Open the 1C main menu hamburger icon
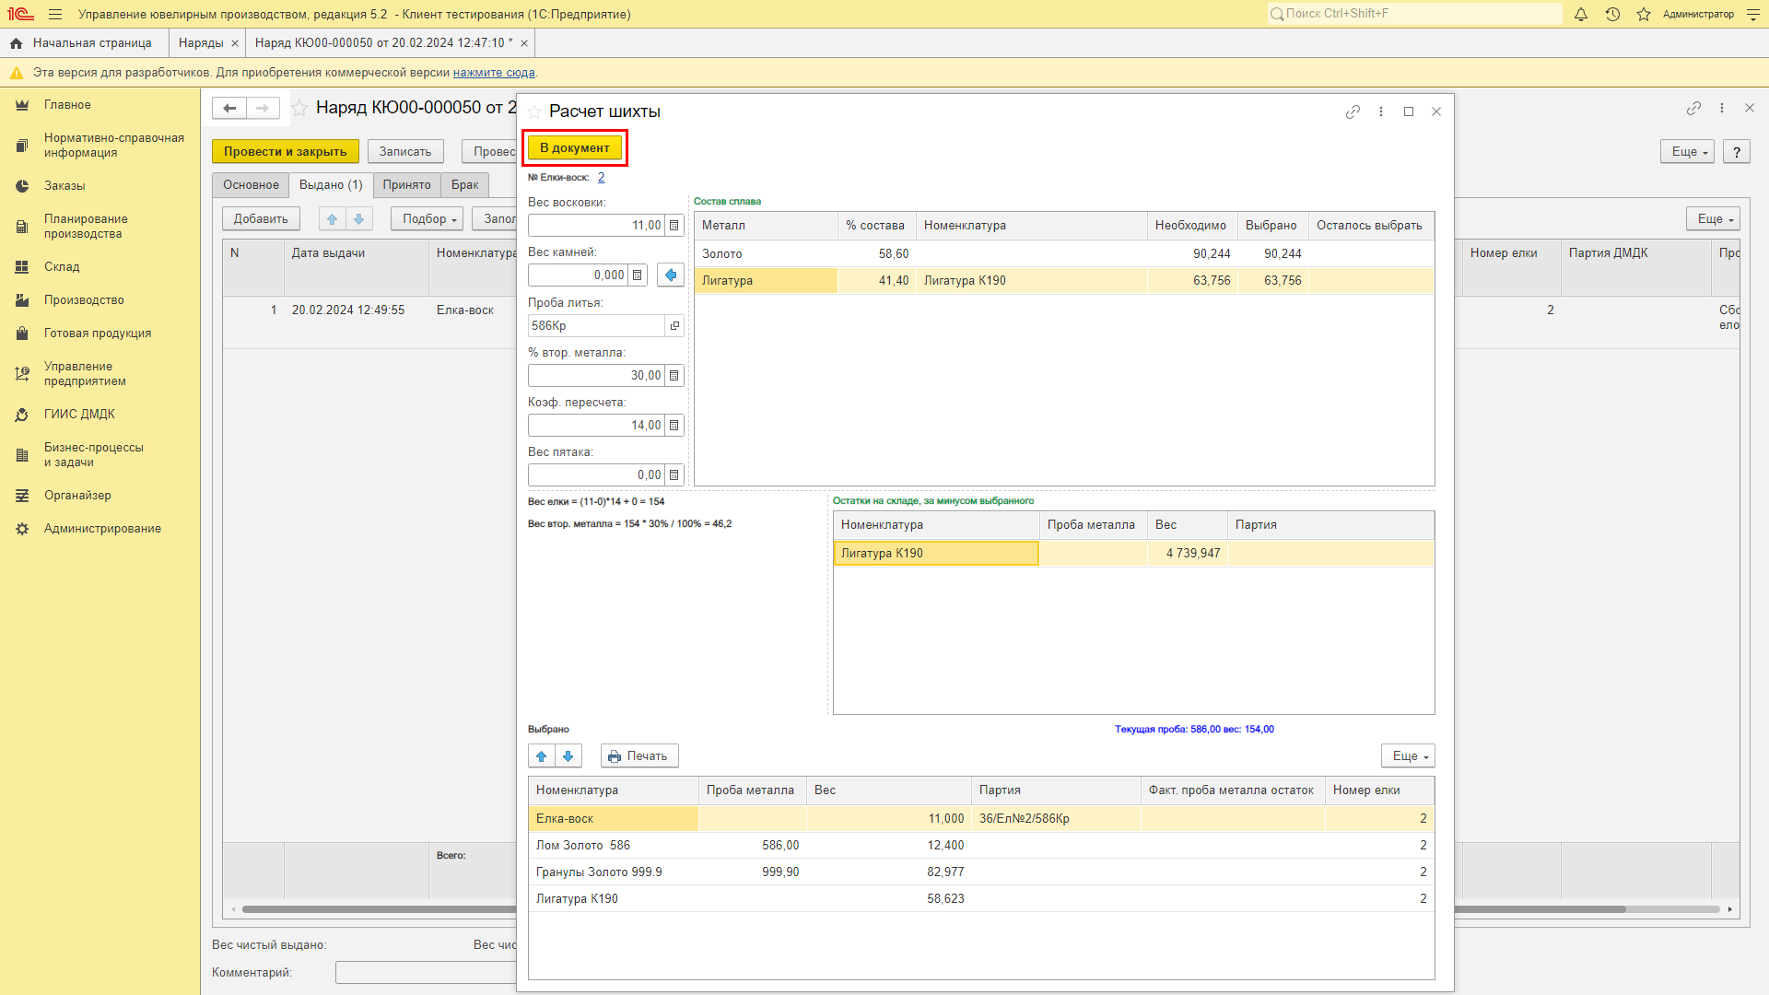This screenshot has height=995, width=1769. [55, 15]
